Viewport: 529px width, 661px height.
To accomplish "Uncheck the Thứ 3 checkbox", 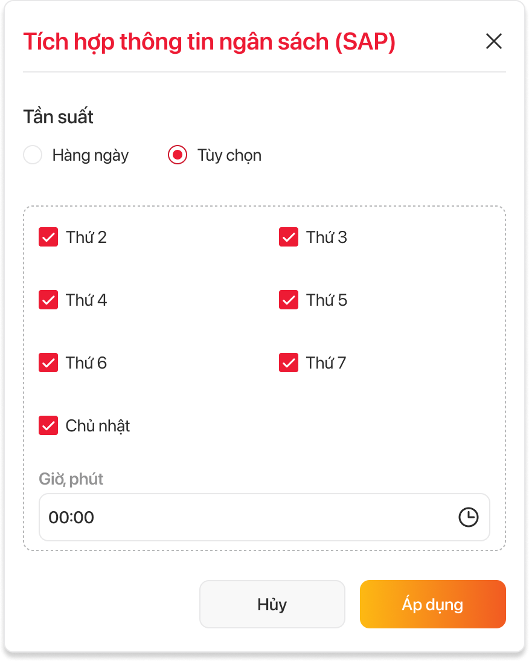I will [x=289, y=237].
